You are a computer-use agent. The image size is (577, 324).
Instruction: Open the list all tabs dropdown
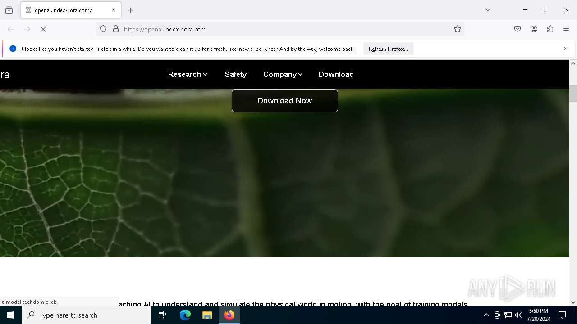coord(488,10)
